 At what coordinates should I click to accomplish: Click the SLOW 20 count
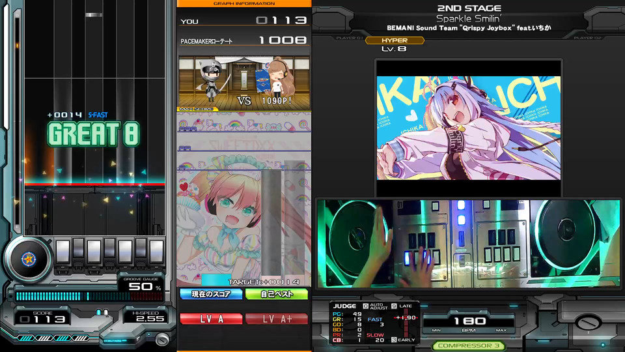pyautogui.click(x=376, y=338)
